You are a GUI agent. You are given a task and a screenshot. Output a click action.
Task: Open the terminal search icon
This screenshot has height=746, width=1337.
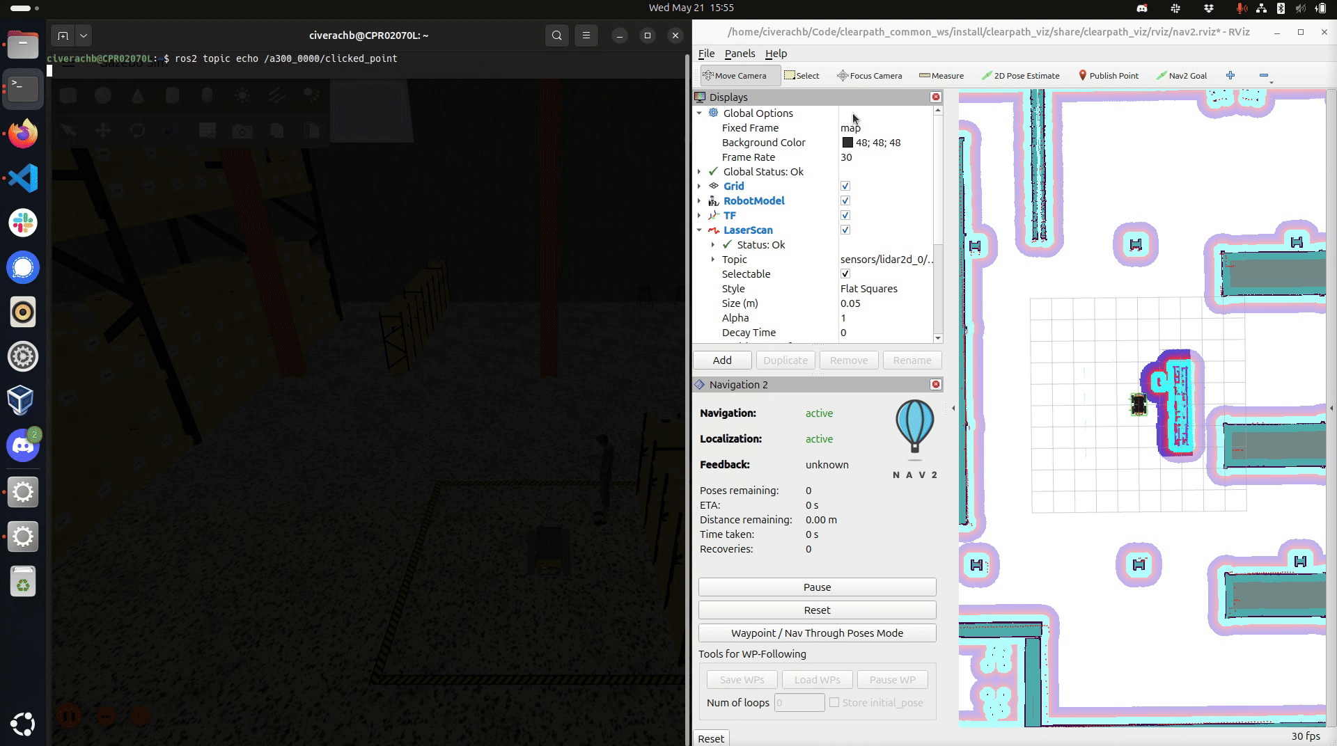(557, 35)
